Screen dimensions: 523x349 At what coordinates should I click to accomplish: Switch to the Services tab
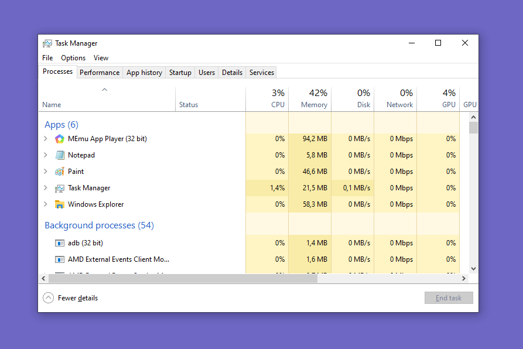pyautogui.click(x=261, y=73)
